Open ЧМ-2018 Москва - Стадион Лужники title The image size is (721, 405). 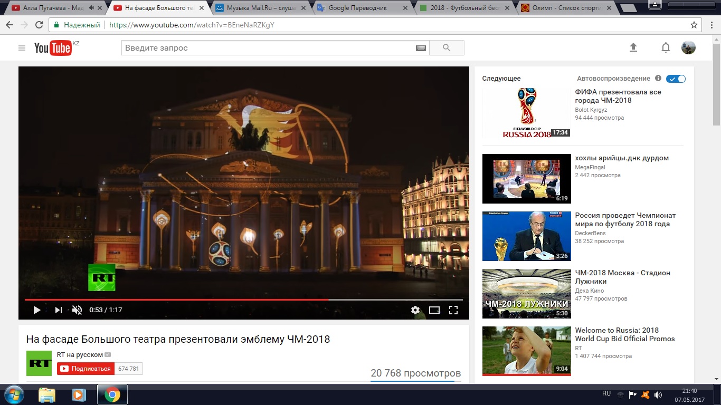click(x=622, y=277)
